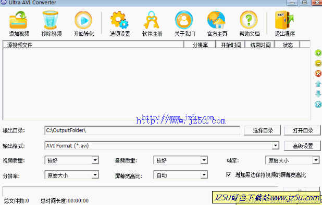Move item down with the down arrow icon

(318, 94)
